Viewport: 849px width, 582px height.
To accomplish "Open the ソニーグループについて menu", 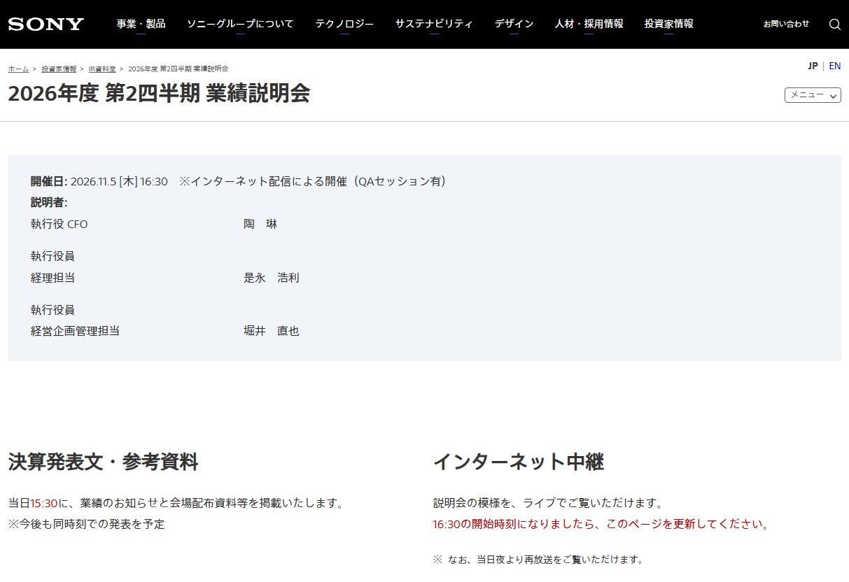I will point(240,24).
